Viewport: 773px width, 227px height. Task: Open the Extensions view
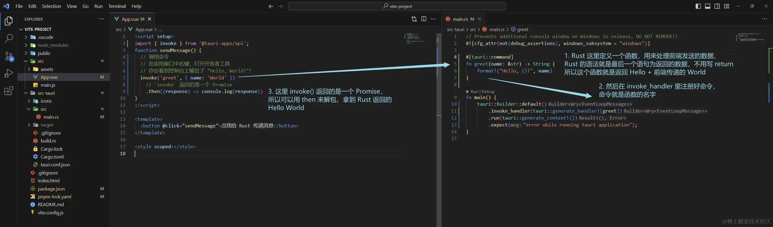pos(9,91)
